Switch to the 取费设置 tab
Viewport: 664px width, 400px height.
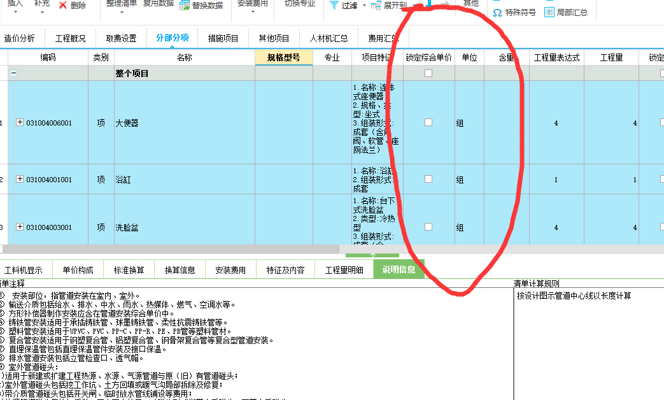point(122,38)
